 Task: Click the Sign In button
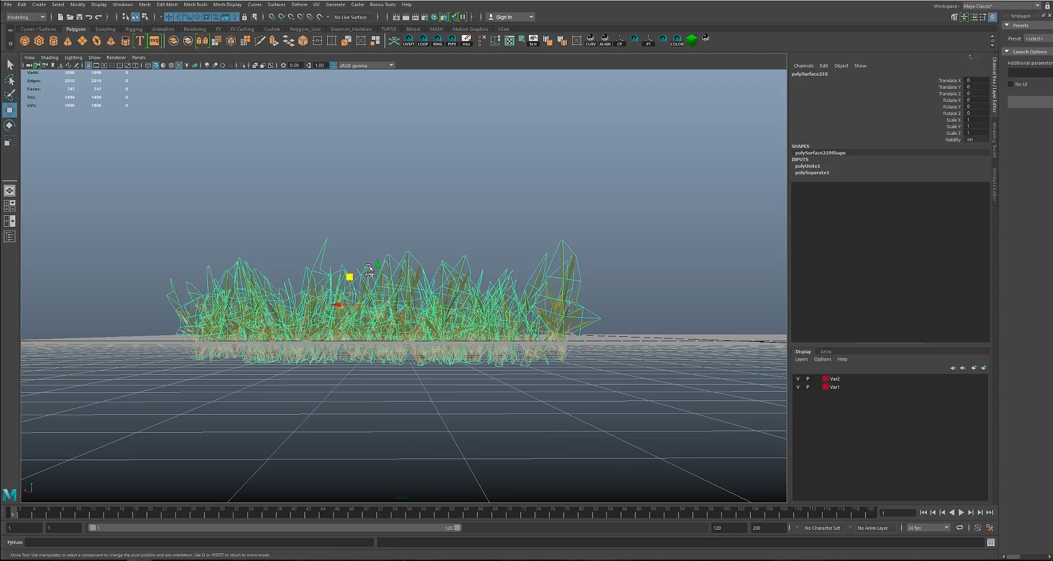(504, 17)
